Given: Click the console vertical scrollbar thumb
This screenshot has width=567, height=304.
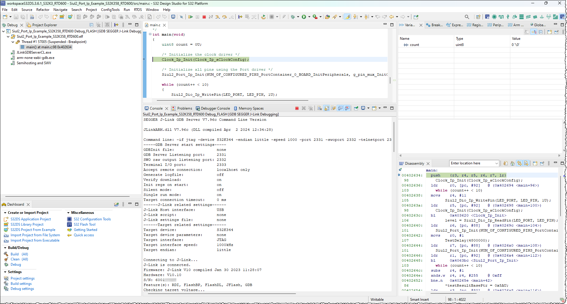Looking at the screenshot, I should tap(394, 137).
